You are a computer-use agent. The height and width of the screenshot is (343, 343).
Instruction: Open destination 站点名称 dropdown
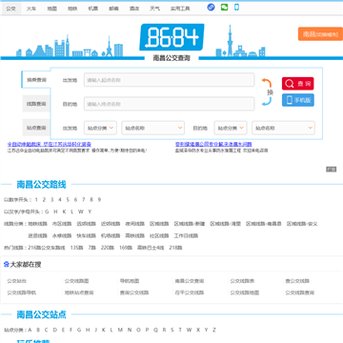283,128
